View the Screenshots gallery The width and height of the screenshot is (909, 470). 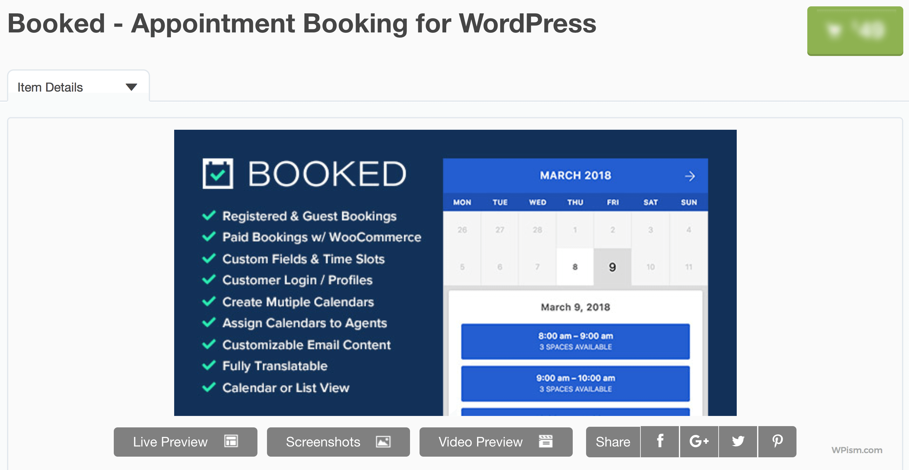(338, 442)
